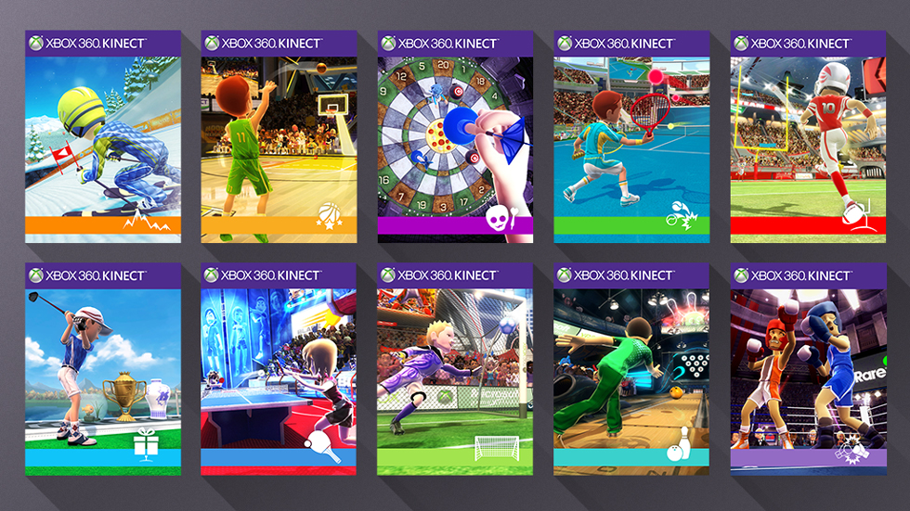Select the bowling game cover

pyautogui.click(x=631, y=369)
